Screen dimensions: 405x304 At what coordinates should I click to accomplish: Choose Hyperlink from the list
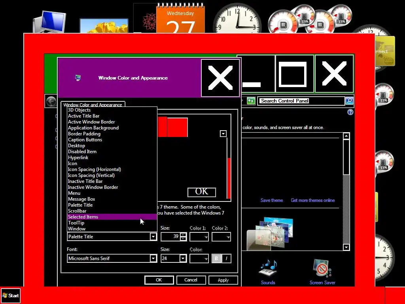[x=112, y=158]
